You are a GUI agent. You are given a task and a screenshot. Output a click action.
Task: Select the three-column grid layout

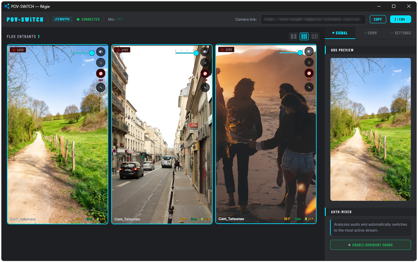click(304, 36)
